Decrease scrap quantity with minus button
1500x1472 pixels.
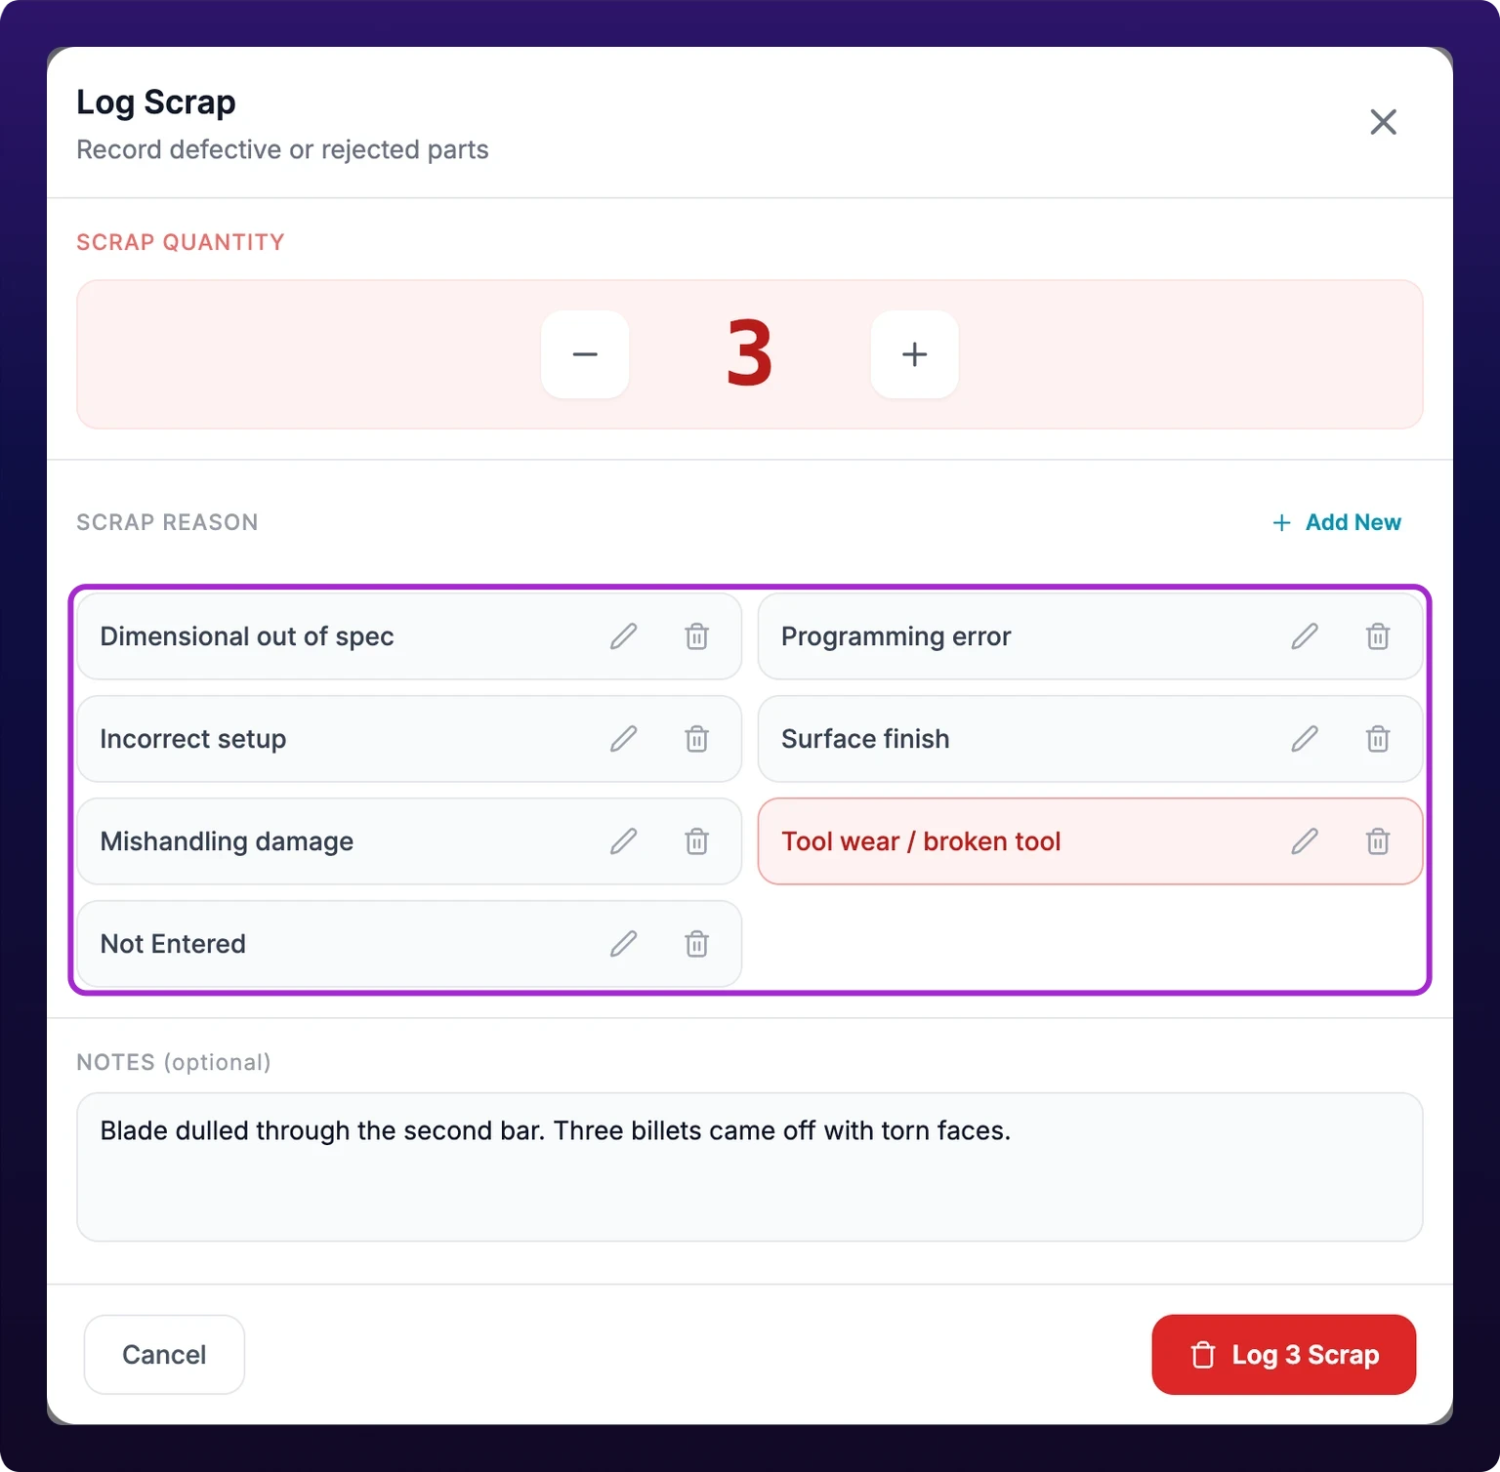click(585, 354)
